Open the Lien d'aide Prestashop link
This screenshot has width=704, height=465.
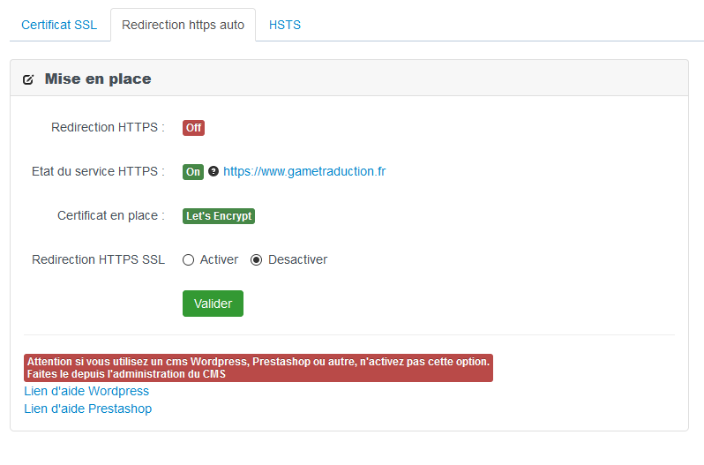pos(87,409)
